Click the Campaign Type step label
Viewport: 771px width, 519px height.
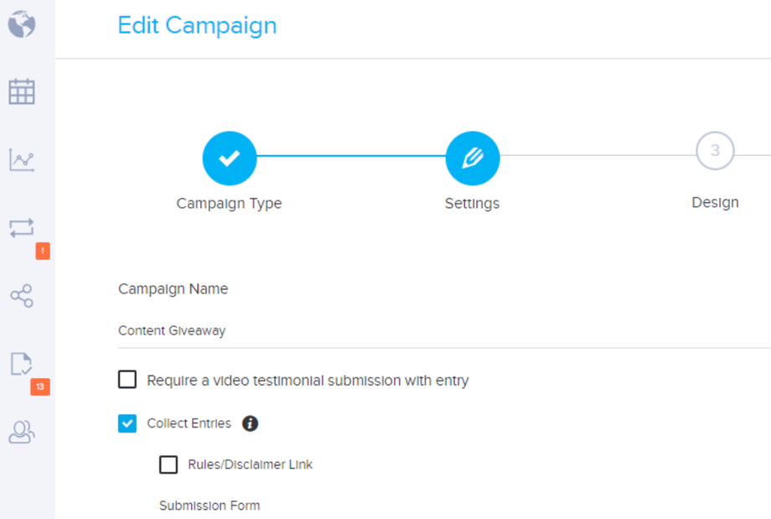[229, 204]
